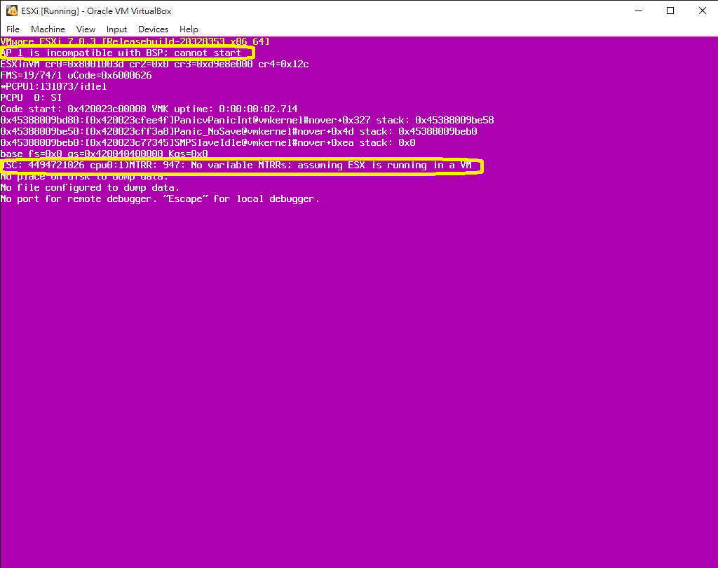Viewport: 718px width, 568px height.
Task: Open the File menu
Action: [13, 29]
